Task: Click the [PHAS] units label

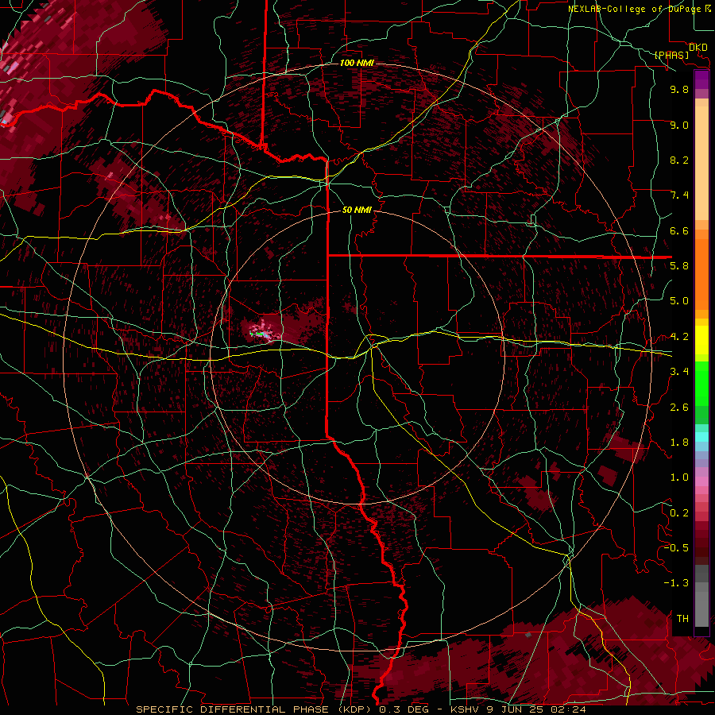Action: pos(671,56)
